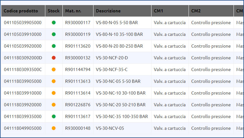
Task: Select description VS-30-NC-35 100-350 BAR
Action: click(122, 116)
